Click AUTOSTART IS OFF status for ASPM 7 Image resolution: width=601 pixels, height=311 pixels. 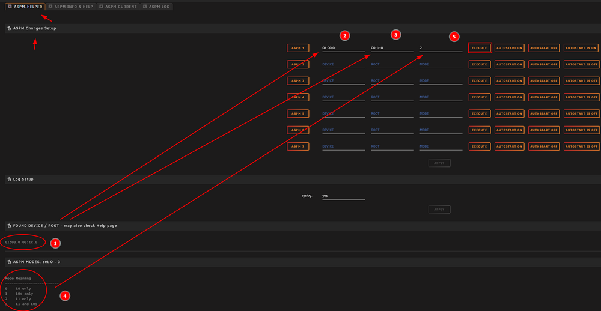tap(581, 146)
